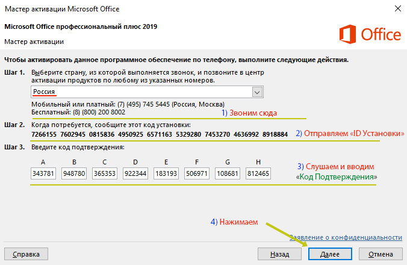The height and width of the screenshot is (265, 407).
Task: Open the Справка help button
Action: 26,254
